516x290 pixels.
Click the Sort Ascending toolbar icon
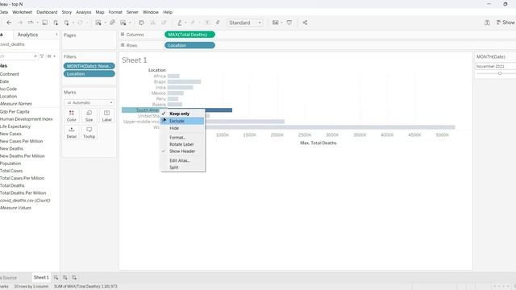tap(152, 23)
